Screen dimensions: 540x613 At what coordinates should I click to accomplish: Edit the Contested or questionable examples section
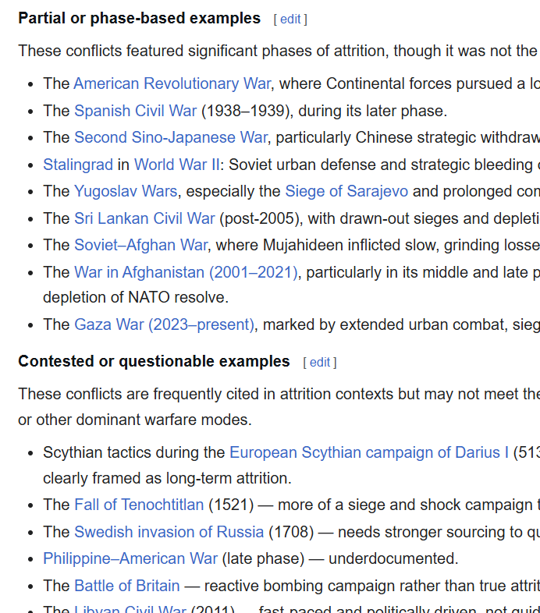click(x=320, y=363)
